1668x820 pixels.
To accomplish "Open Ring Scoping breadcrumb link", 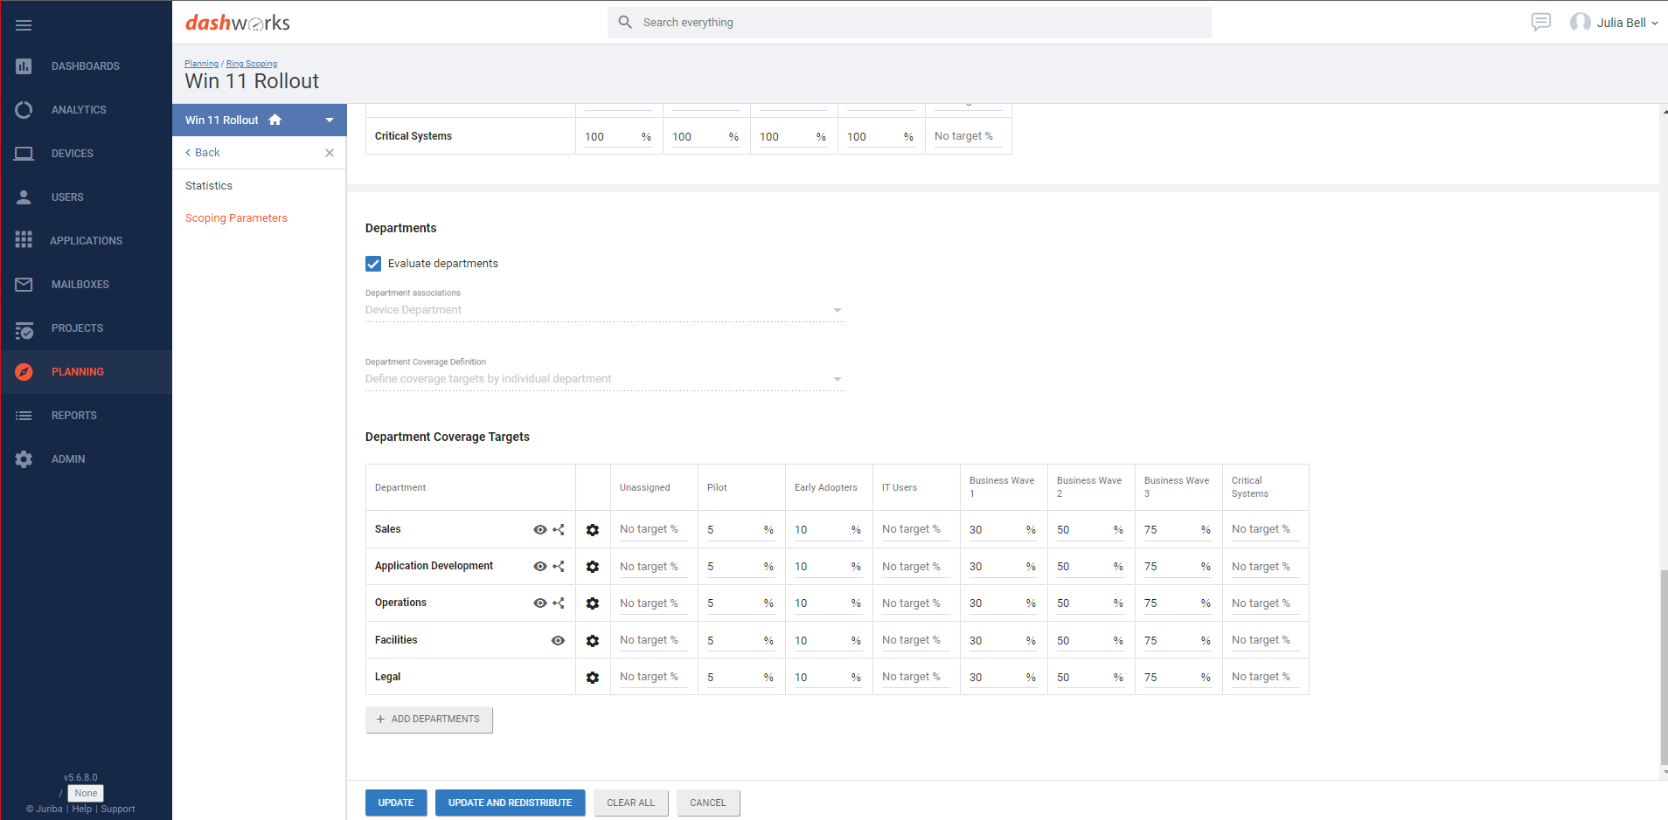I will pyautogui.click(x=252, y=64).
